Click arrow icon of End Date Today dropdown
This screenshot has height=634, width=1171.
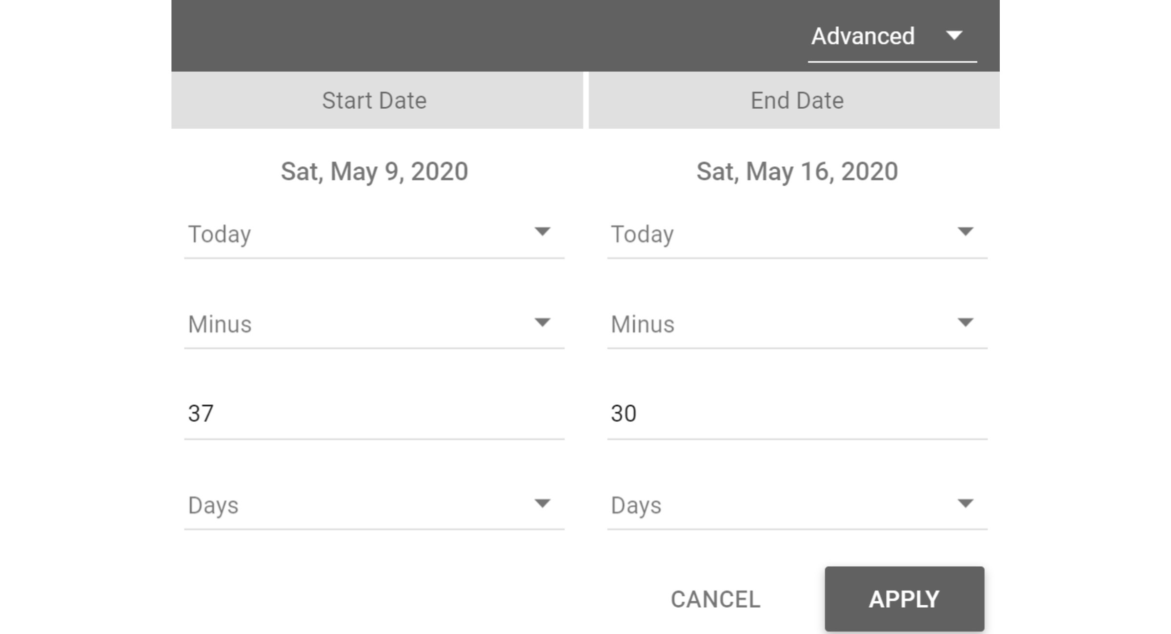coord(965,232)
